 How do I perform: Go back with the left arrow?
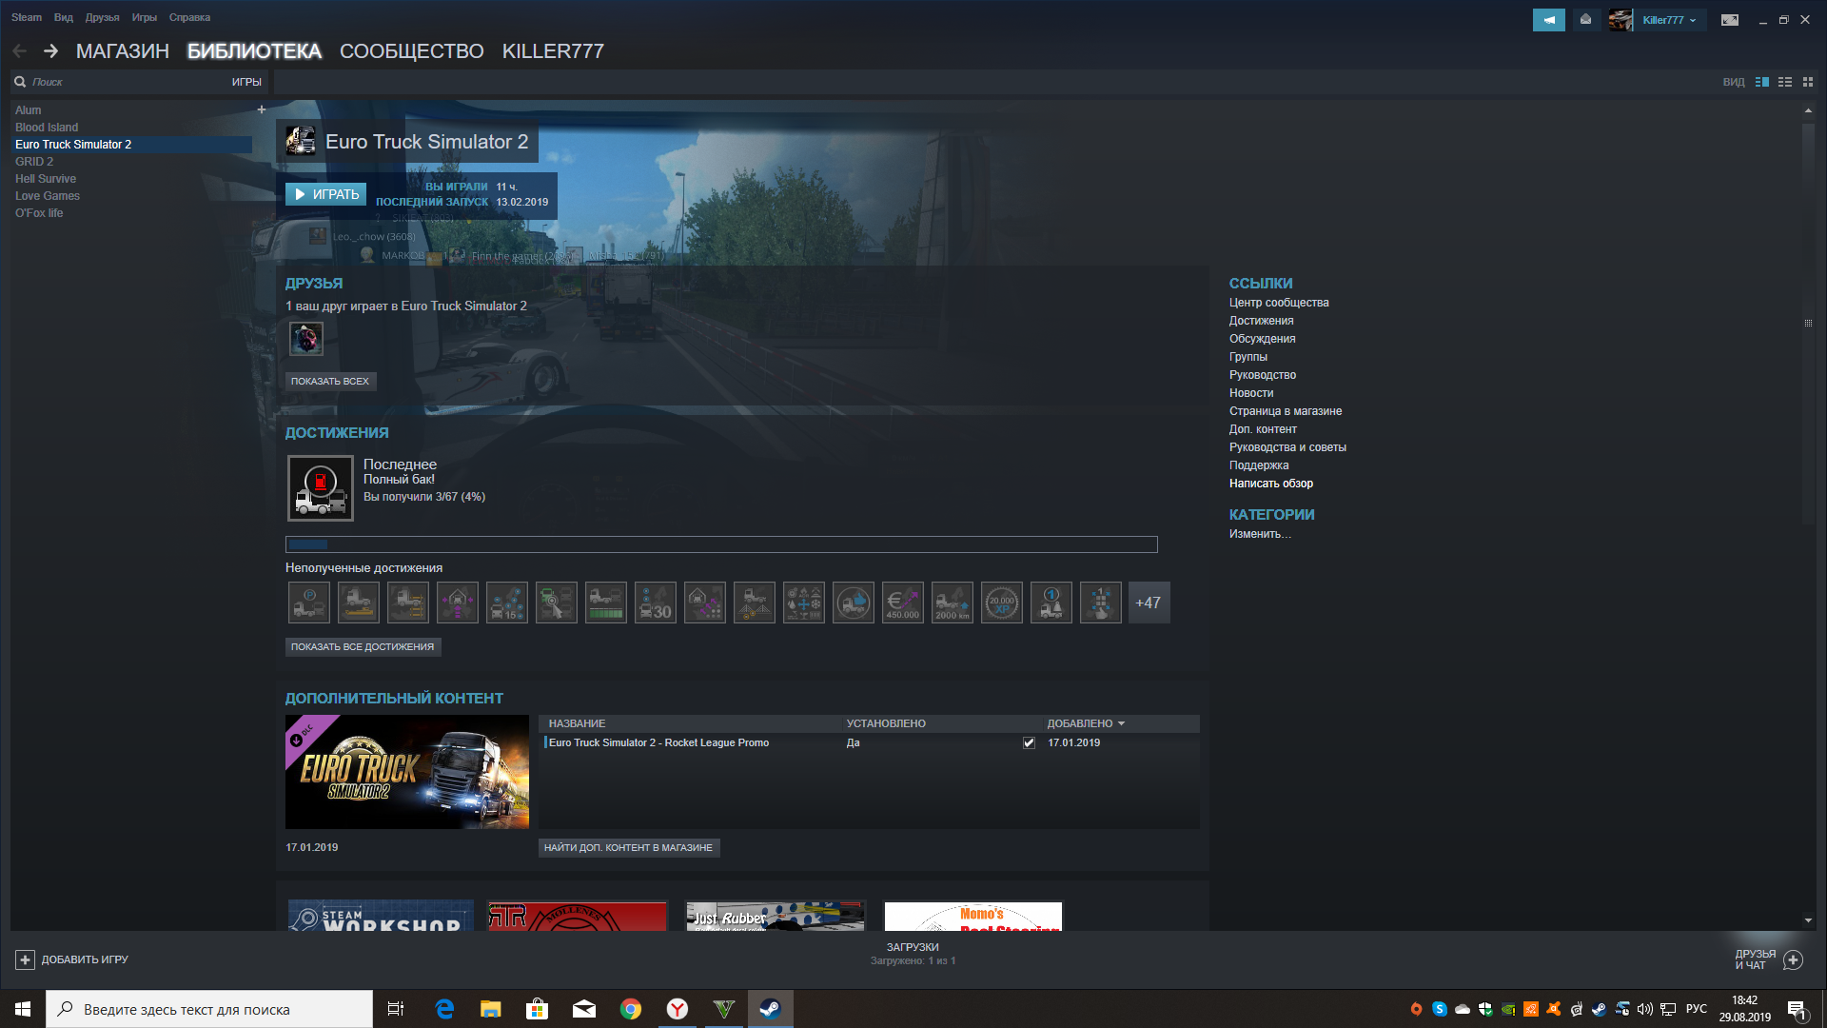(20, 51)
